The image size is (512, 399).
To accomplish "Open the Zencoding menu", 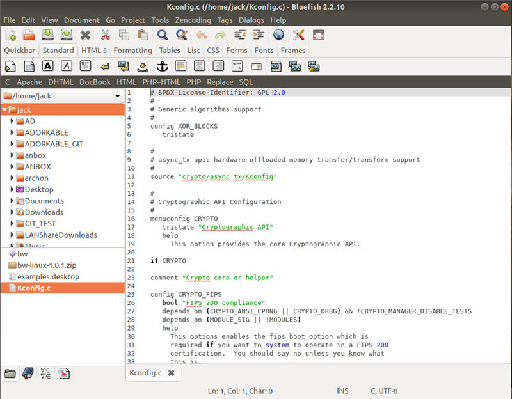I will 193,20.
